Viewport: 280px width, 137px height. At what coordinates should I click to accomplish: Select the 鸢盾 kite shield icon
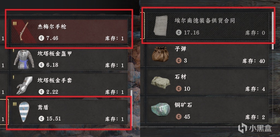[24, 112]
